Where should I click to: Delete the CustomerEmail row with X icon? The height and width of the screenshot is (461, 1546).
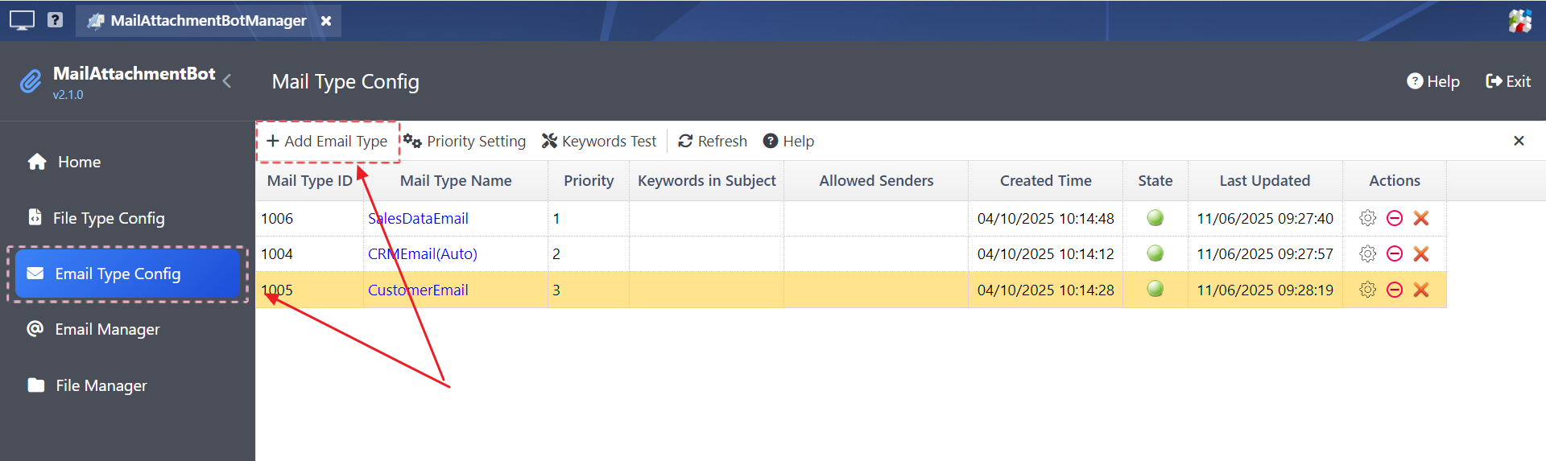pos(1421,290)
